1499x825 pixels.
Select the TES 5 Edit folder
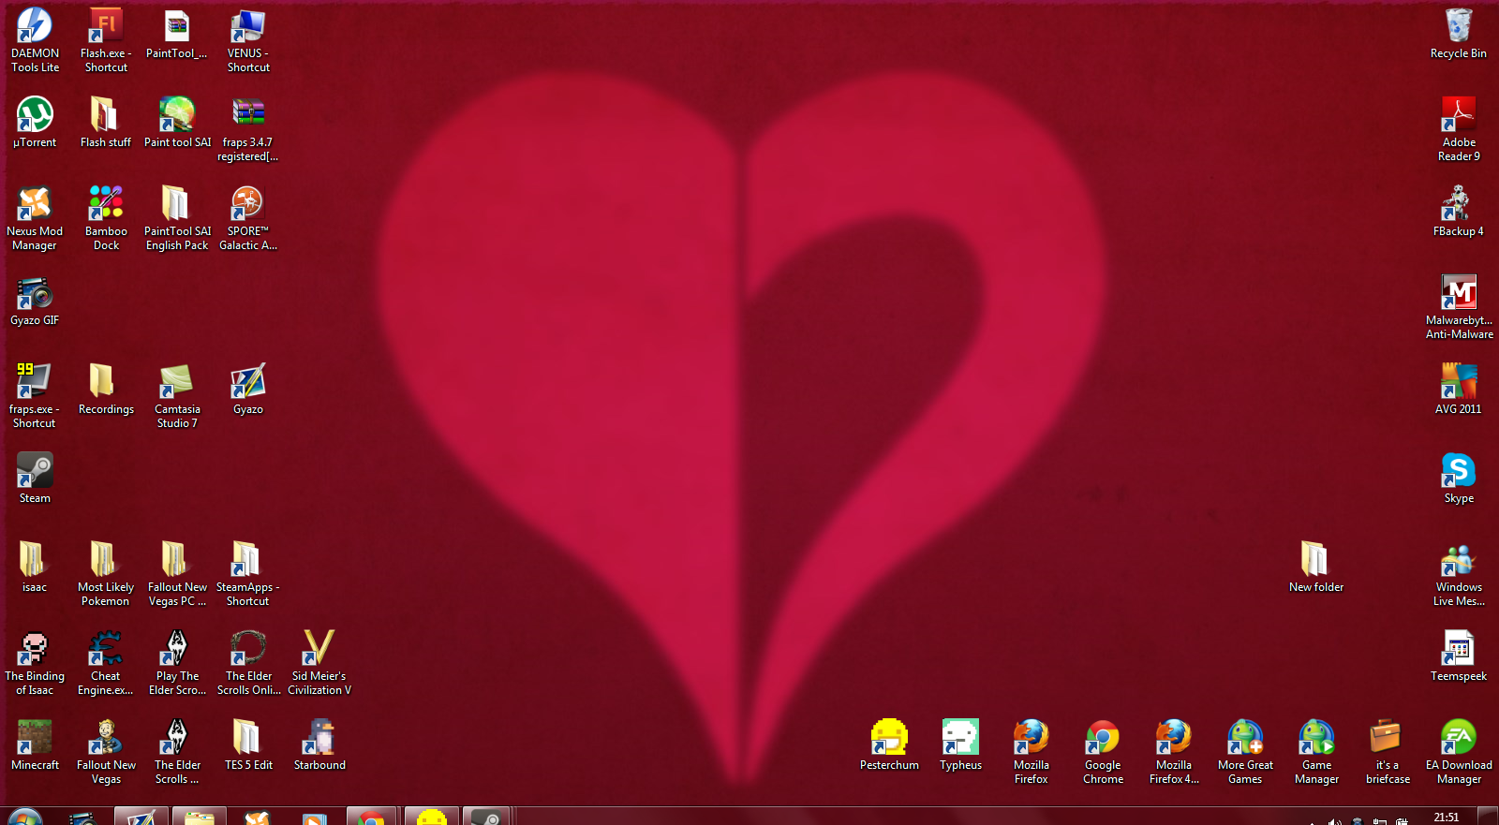pos(248,745)
